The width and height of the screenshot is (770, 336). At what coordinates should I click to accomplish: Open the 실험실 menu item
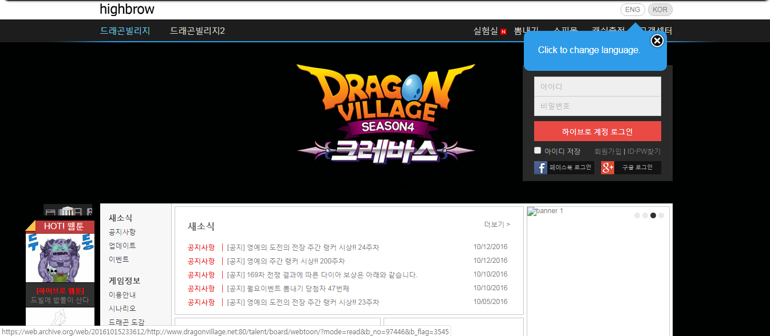pos(485,31)
